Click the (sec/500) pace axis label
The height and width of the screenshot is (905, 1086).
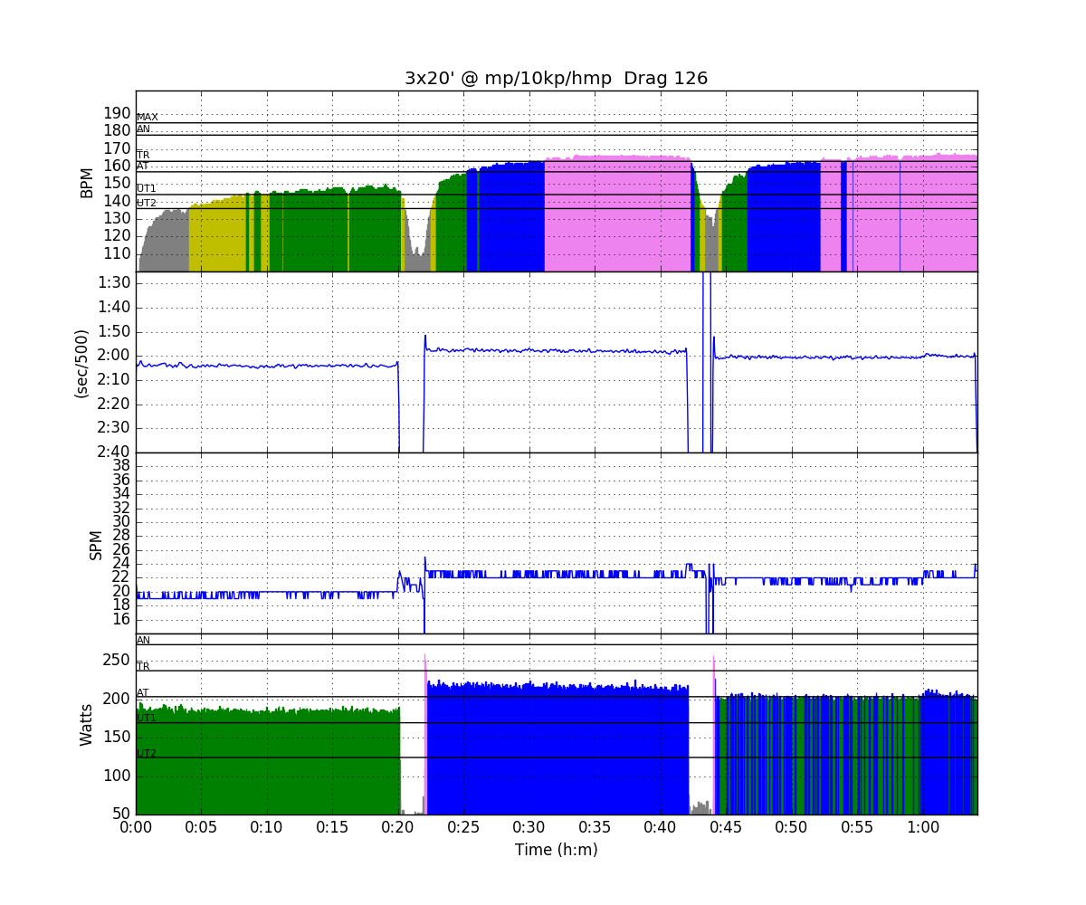coord(81,362)
